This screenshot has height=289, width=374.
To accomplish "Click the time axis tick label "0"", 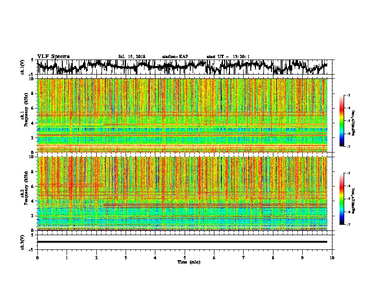I will [37, 258].
